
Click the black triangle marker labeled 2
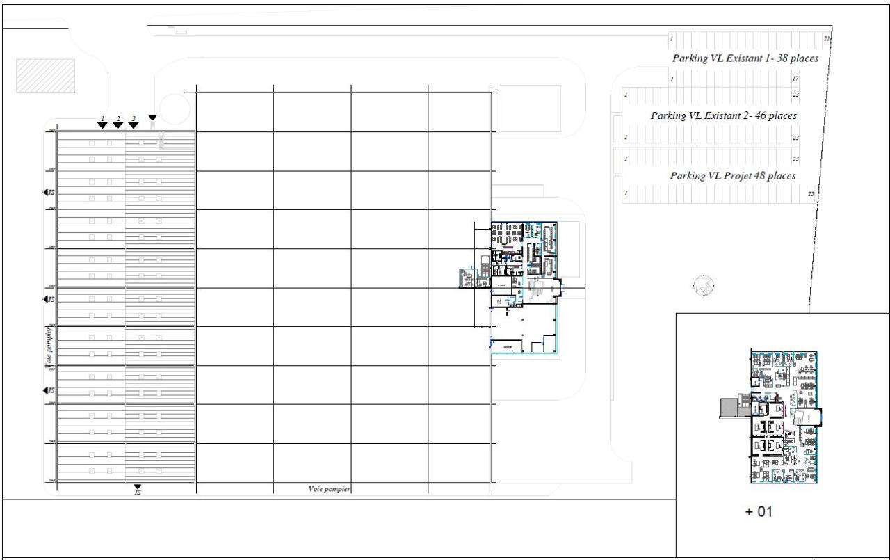click(x=118, y=125)
